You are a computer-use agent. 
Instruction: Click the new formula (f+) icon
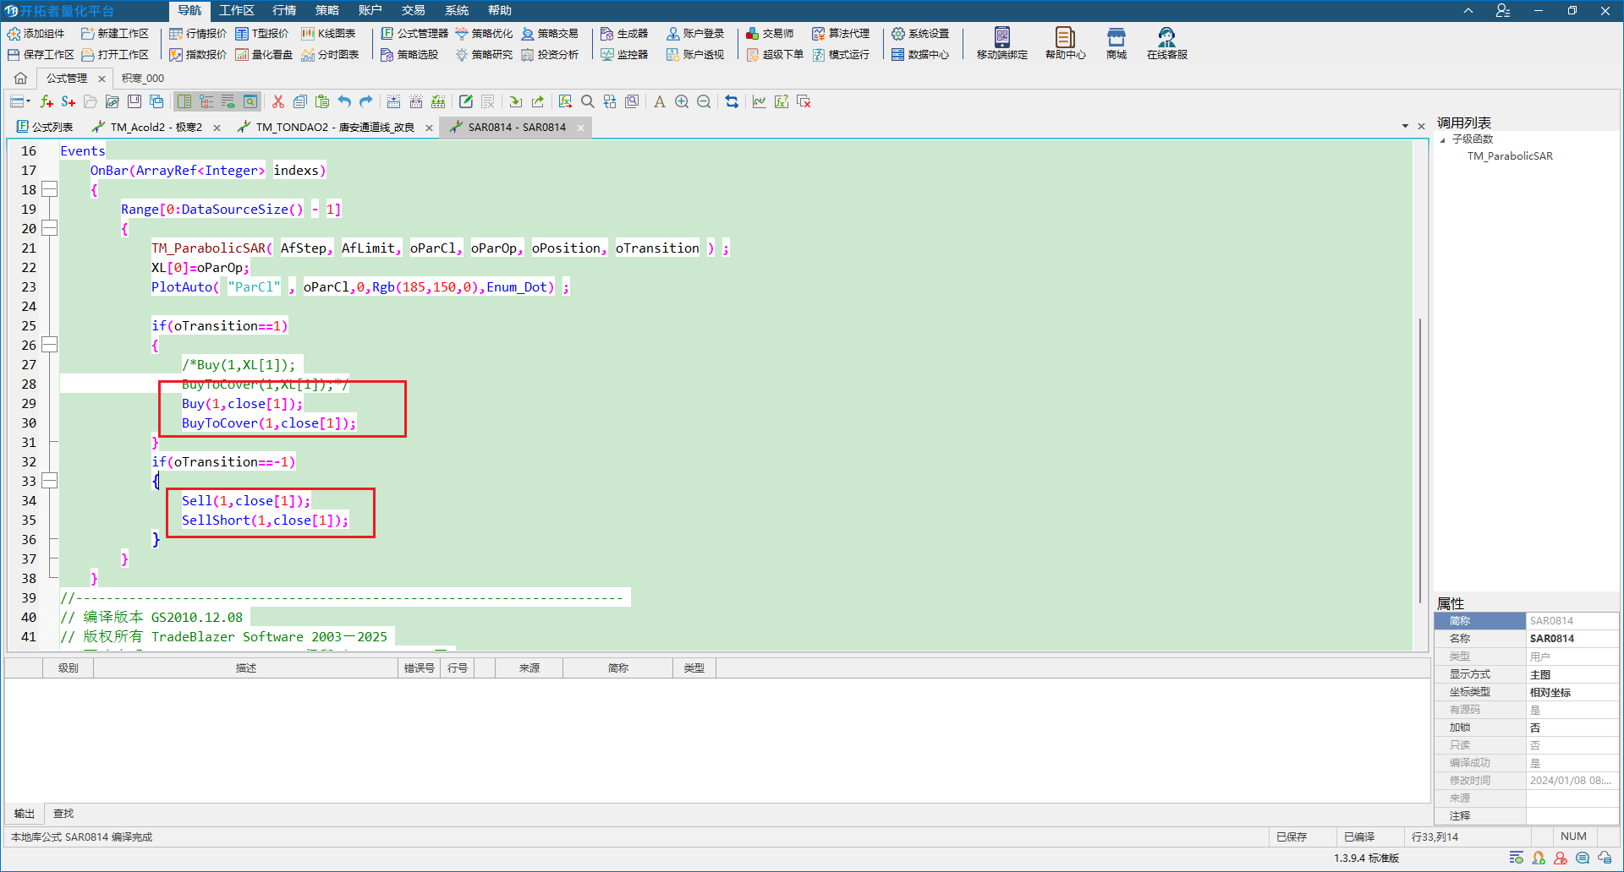(x=47, y=101)
